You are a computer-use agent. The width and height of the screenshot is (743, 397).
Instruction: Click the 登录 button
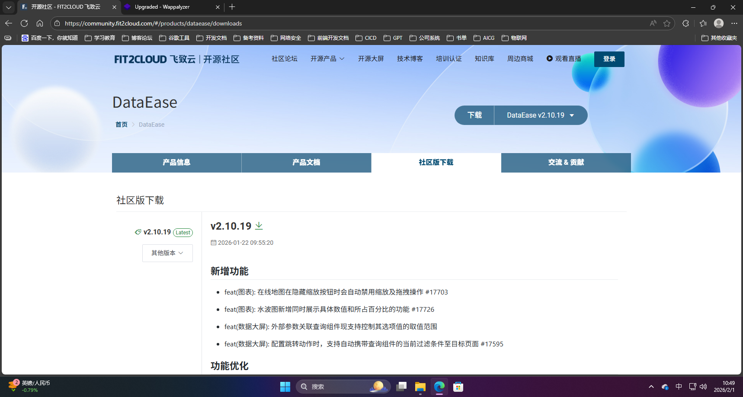609,59
